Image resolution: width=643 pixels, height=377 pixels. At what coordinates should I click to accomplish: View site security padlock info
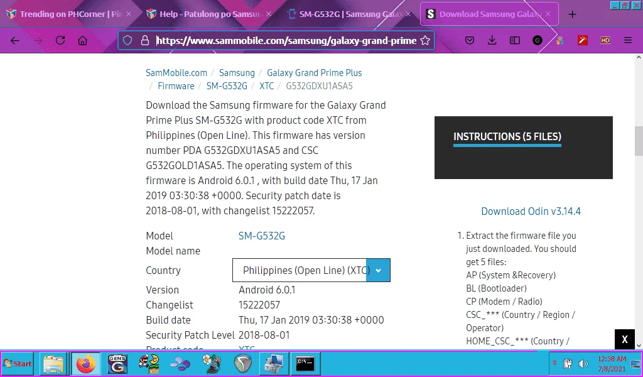[144, 40]
